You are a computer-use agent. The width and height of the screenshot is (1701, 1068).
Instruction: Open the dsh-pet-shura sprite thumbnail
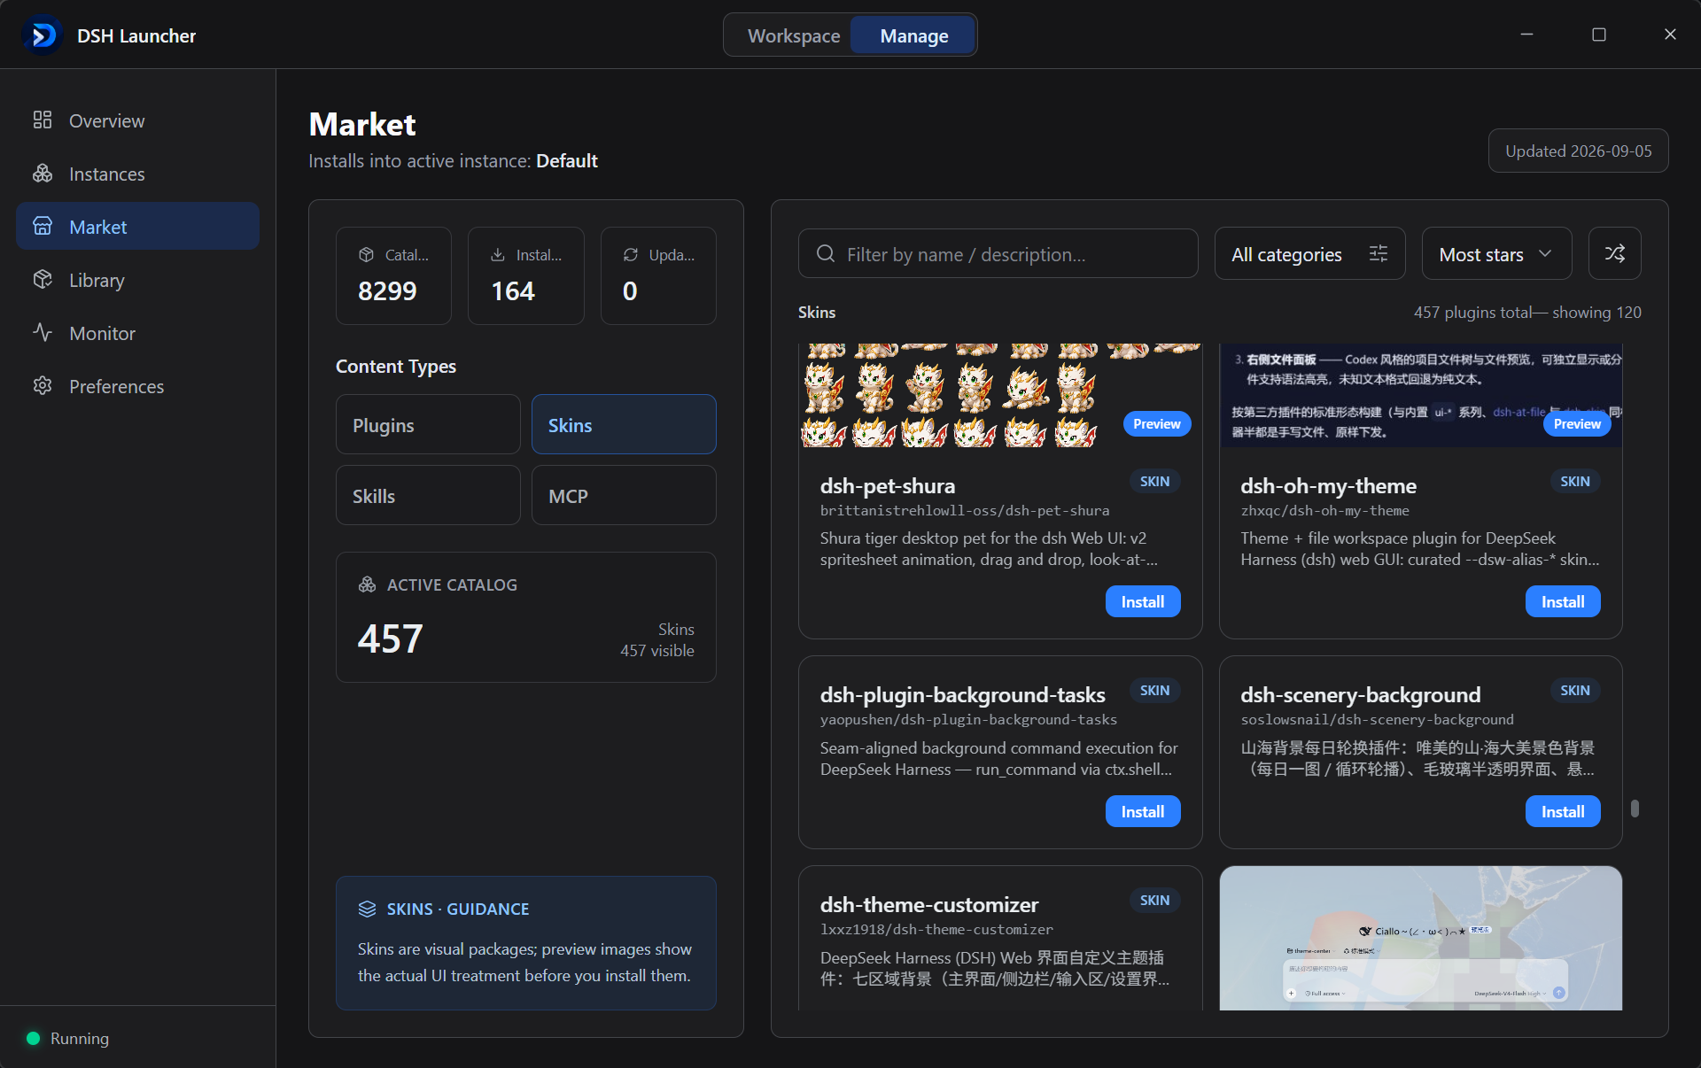point(1000,395)
